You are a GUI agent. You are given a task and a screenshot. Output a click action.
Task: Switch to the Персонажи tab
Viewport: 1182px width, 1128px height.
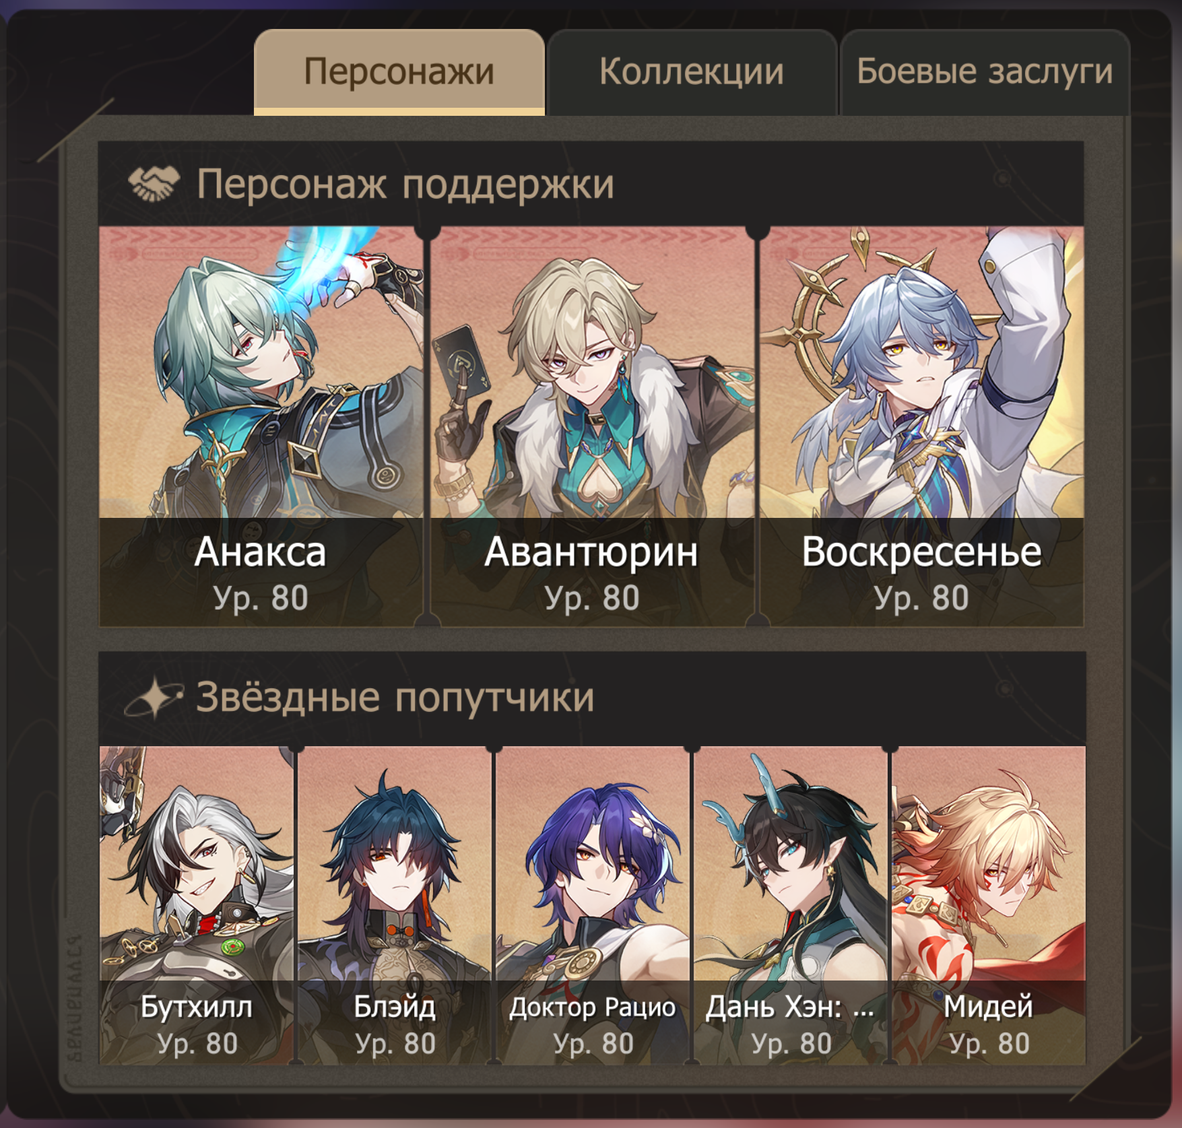tap(399, 72)
